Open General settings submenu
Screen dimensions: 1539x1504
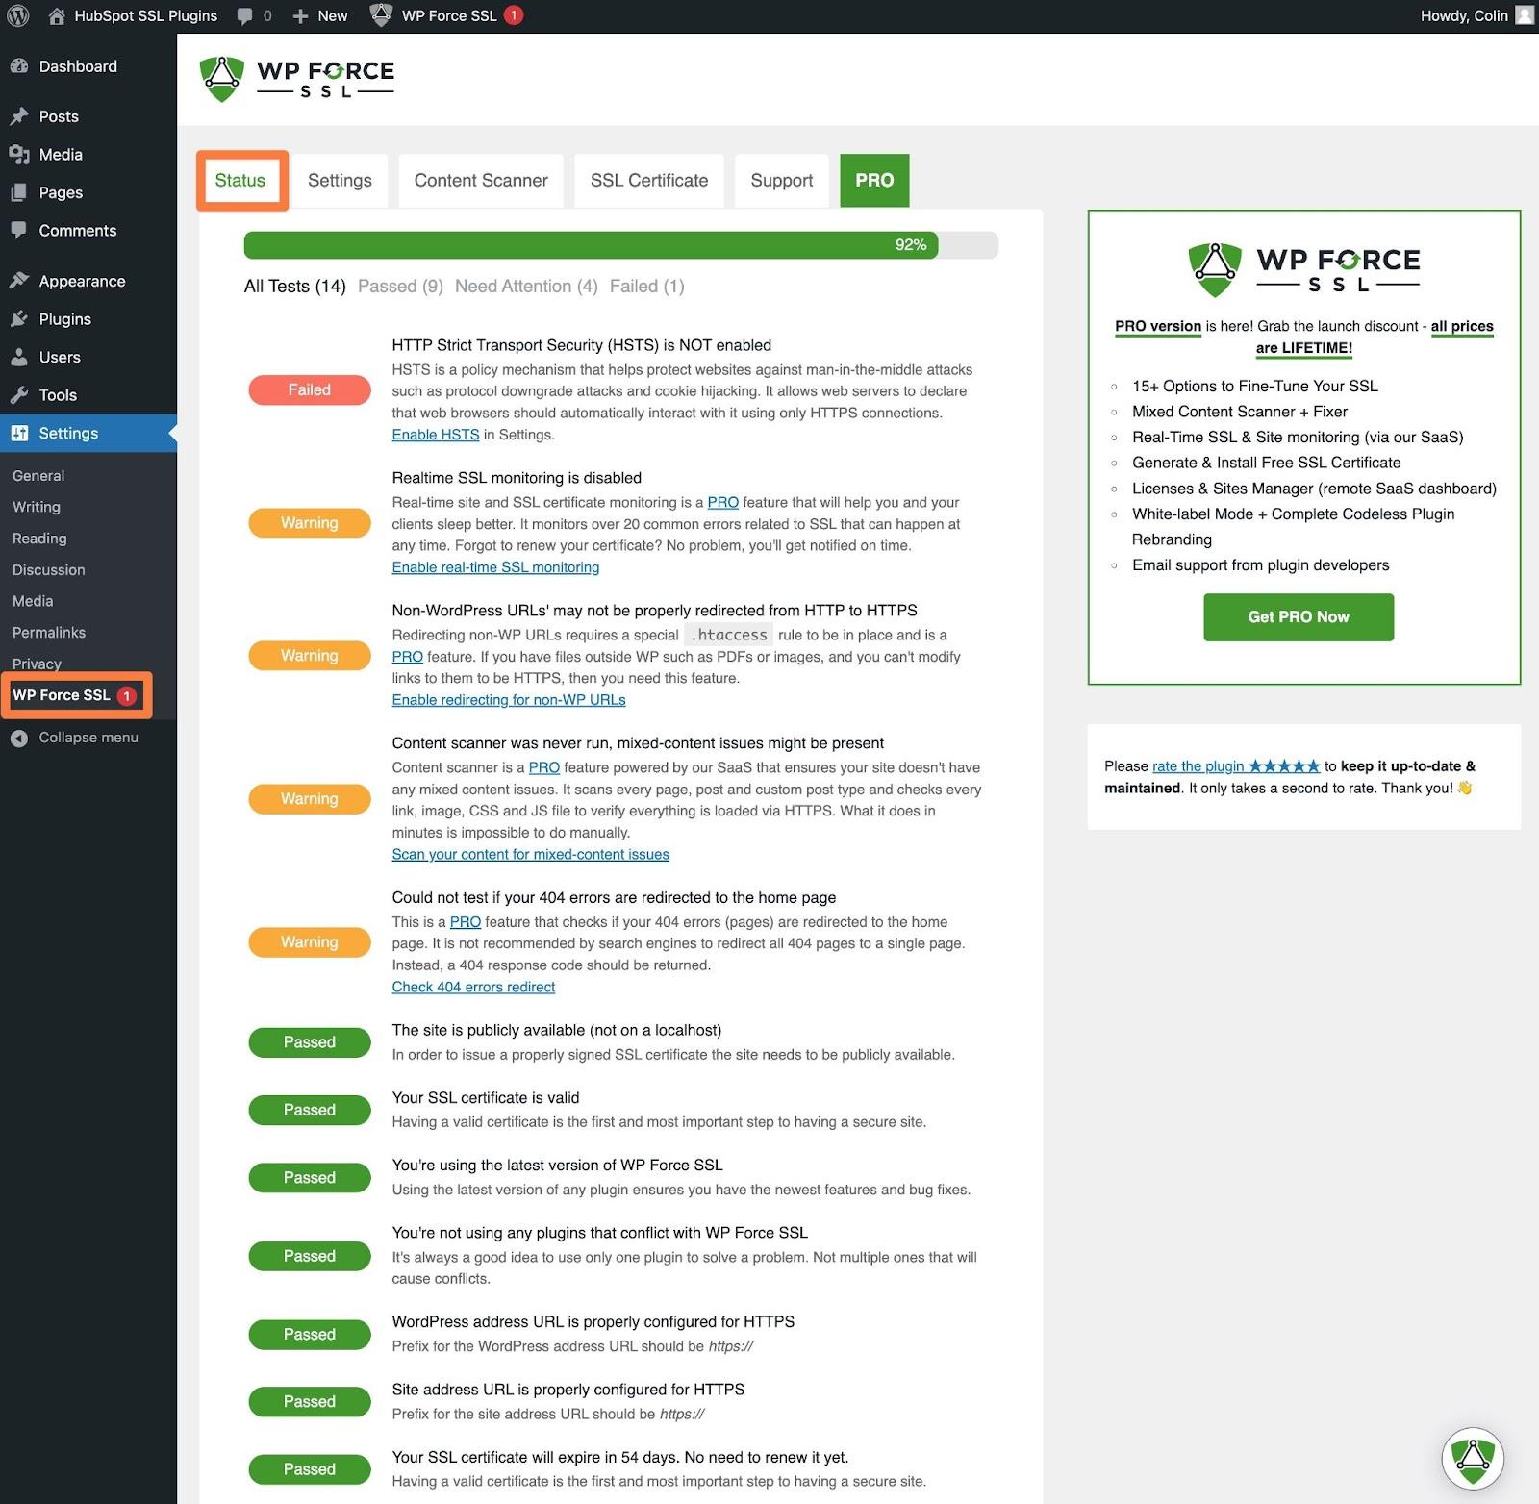coord(38,476)
